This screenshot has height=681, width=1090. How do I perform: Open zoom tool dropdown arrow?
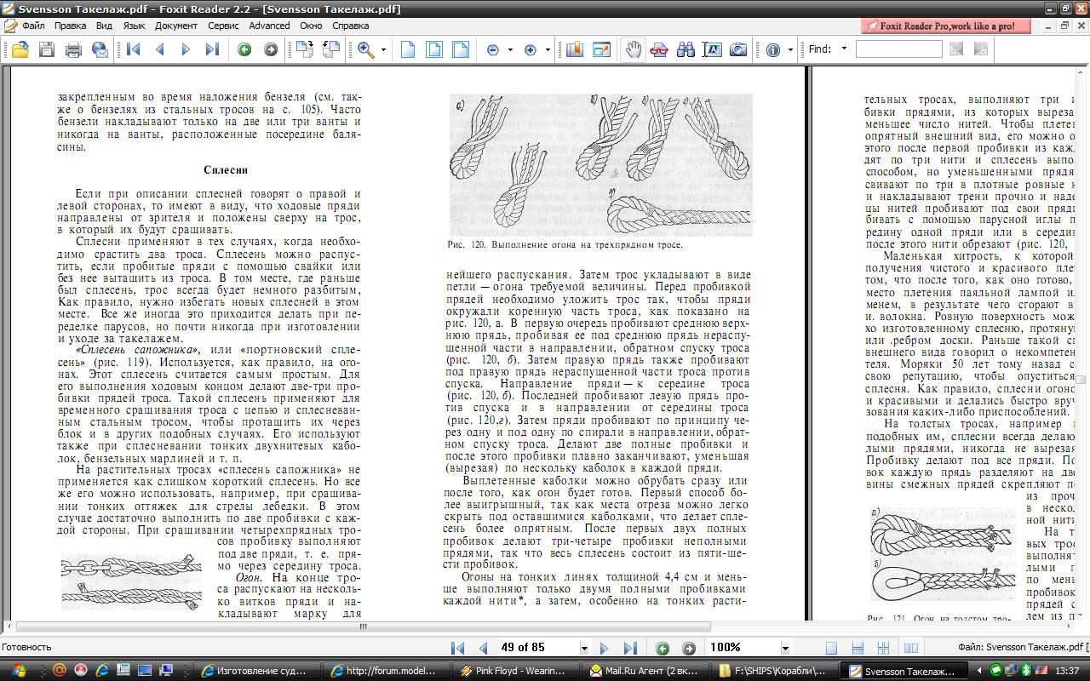(383, 50)
